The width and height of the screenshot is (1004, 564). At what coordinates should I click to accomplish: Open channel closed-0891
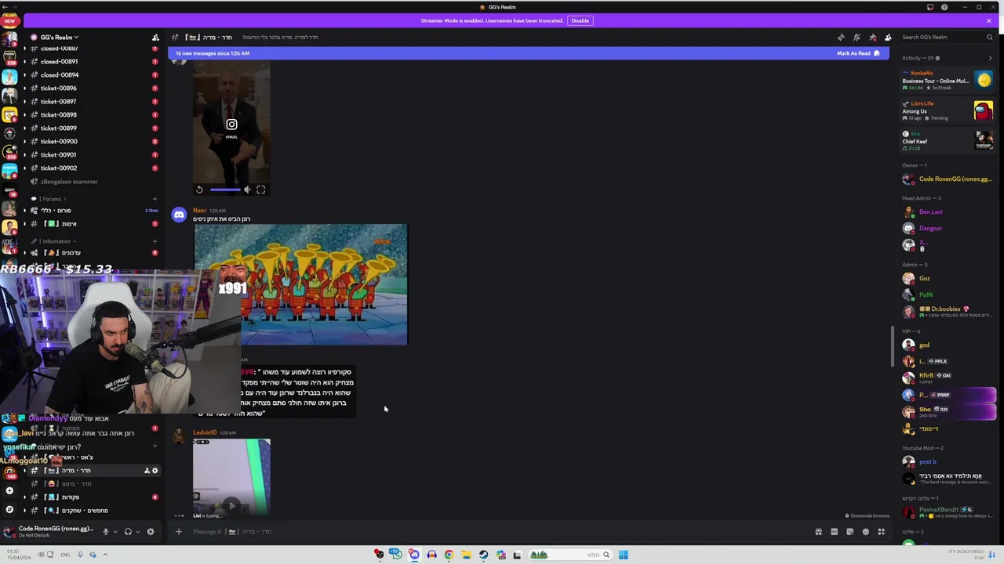tap(60, 61)
